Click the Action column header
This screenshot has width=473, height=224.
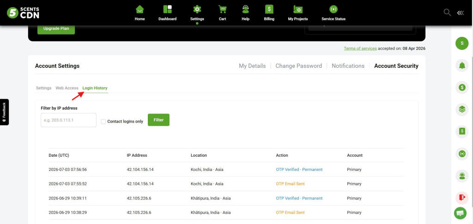click(282, 155)
